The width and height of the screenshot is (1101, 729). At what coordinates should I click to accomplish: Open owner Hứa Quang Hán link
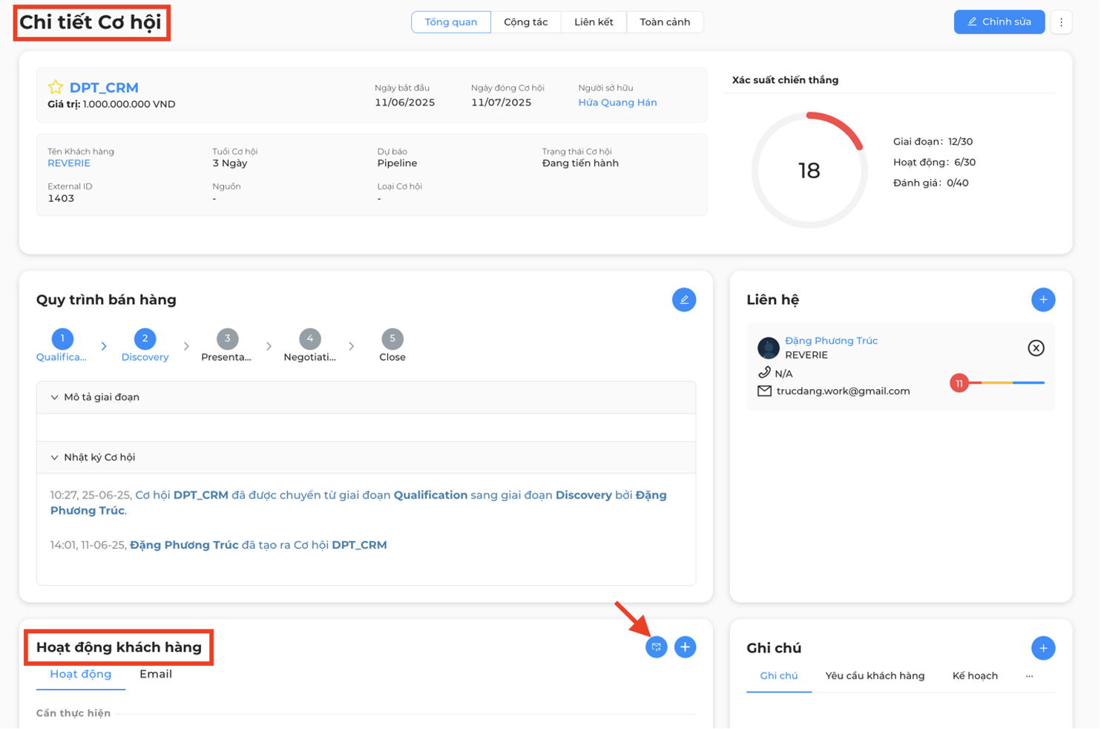(x=617, y=102)
